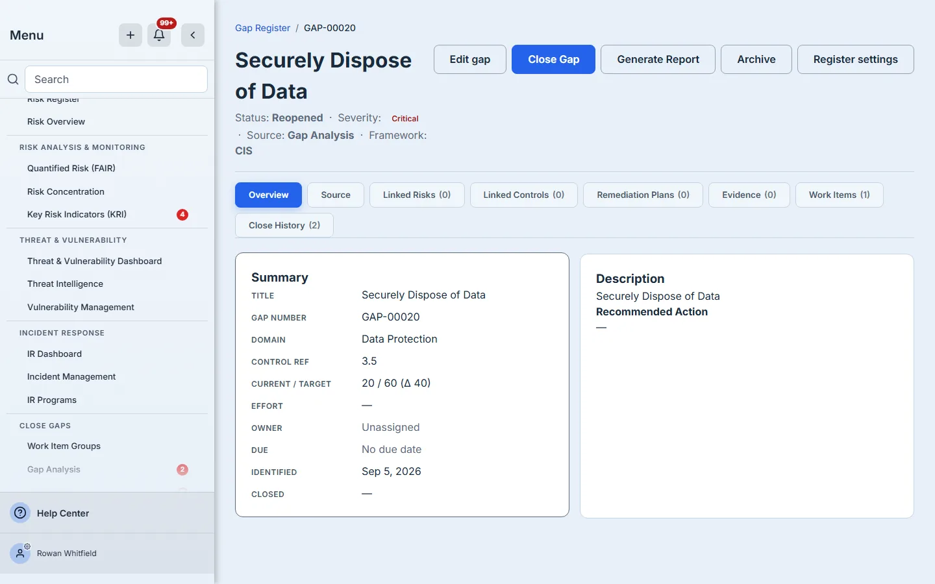
Task: Click the GAP-00020 gap number value
Action: [x=391, y=317]
